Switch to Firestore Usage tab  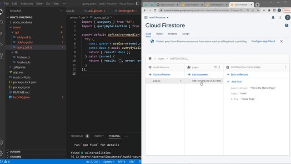[x=186, y=34]
